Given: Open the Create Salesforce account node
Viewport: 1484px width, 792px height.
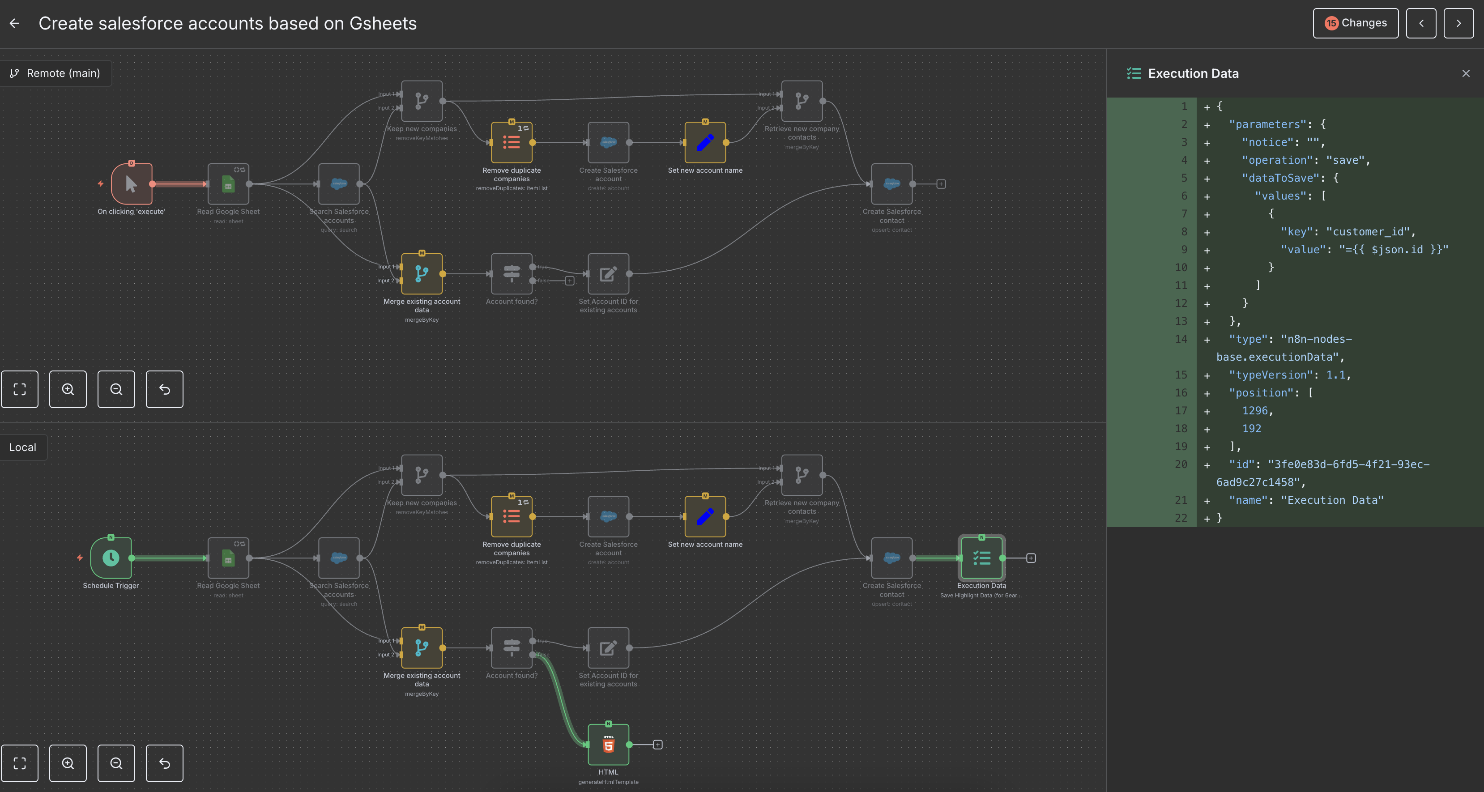Looking at the screenshot, I should (x=608, y=517).
